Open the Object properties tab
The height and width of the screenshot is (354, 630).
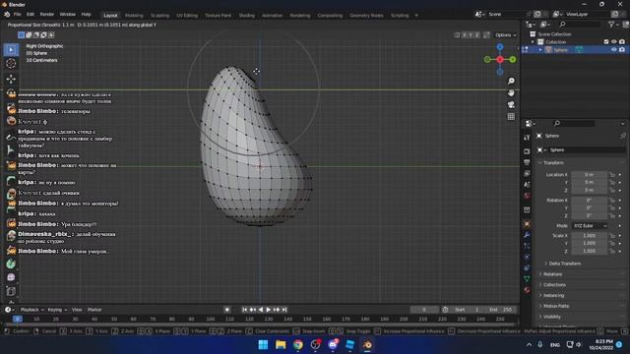(x=527, y=224)
